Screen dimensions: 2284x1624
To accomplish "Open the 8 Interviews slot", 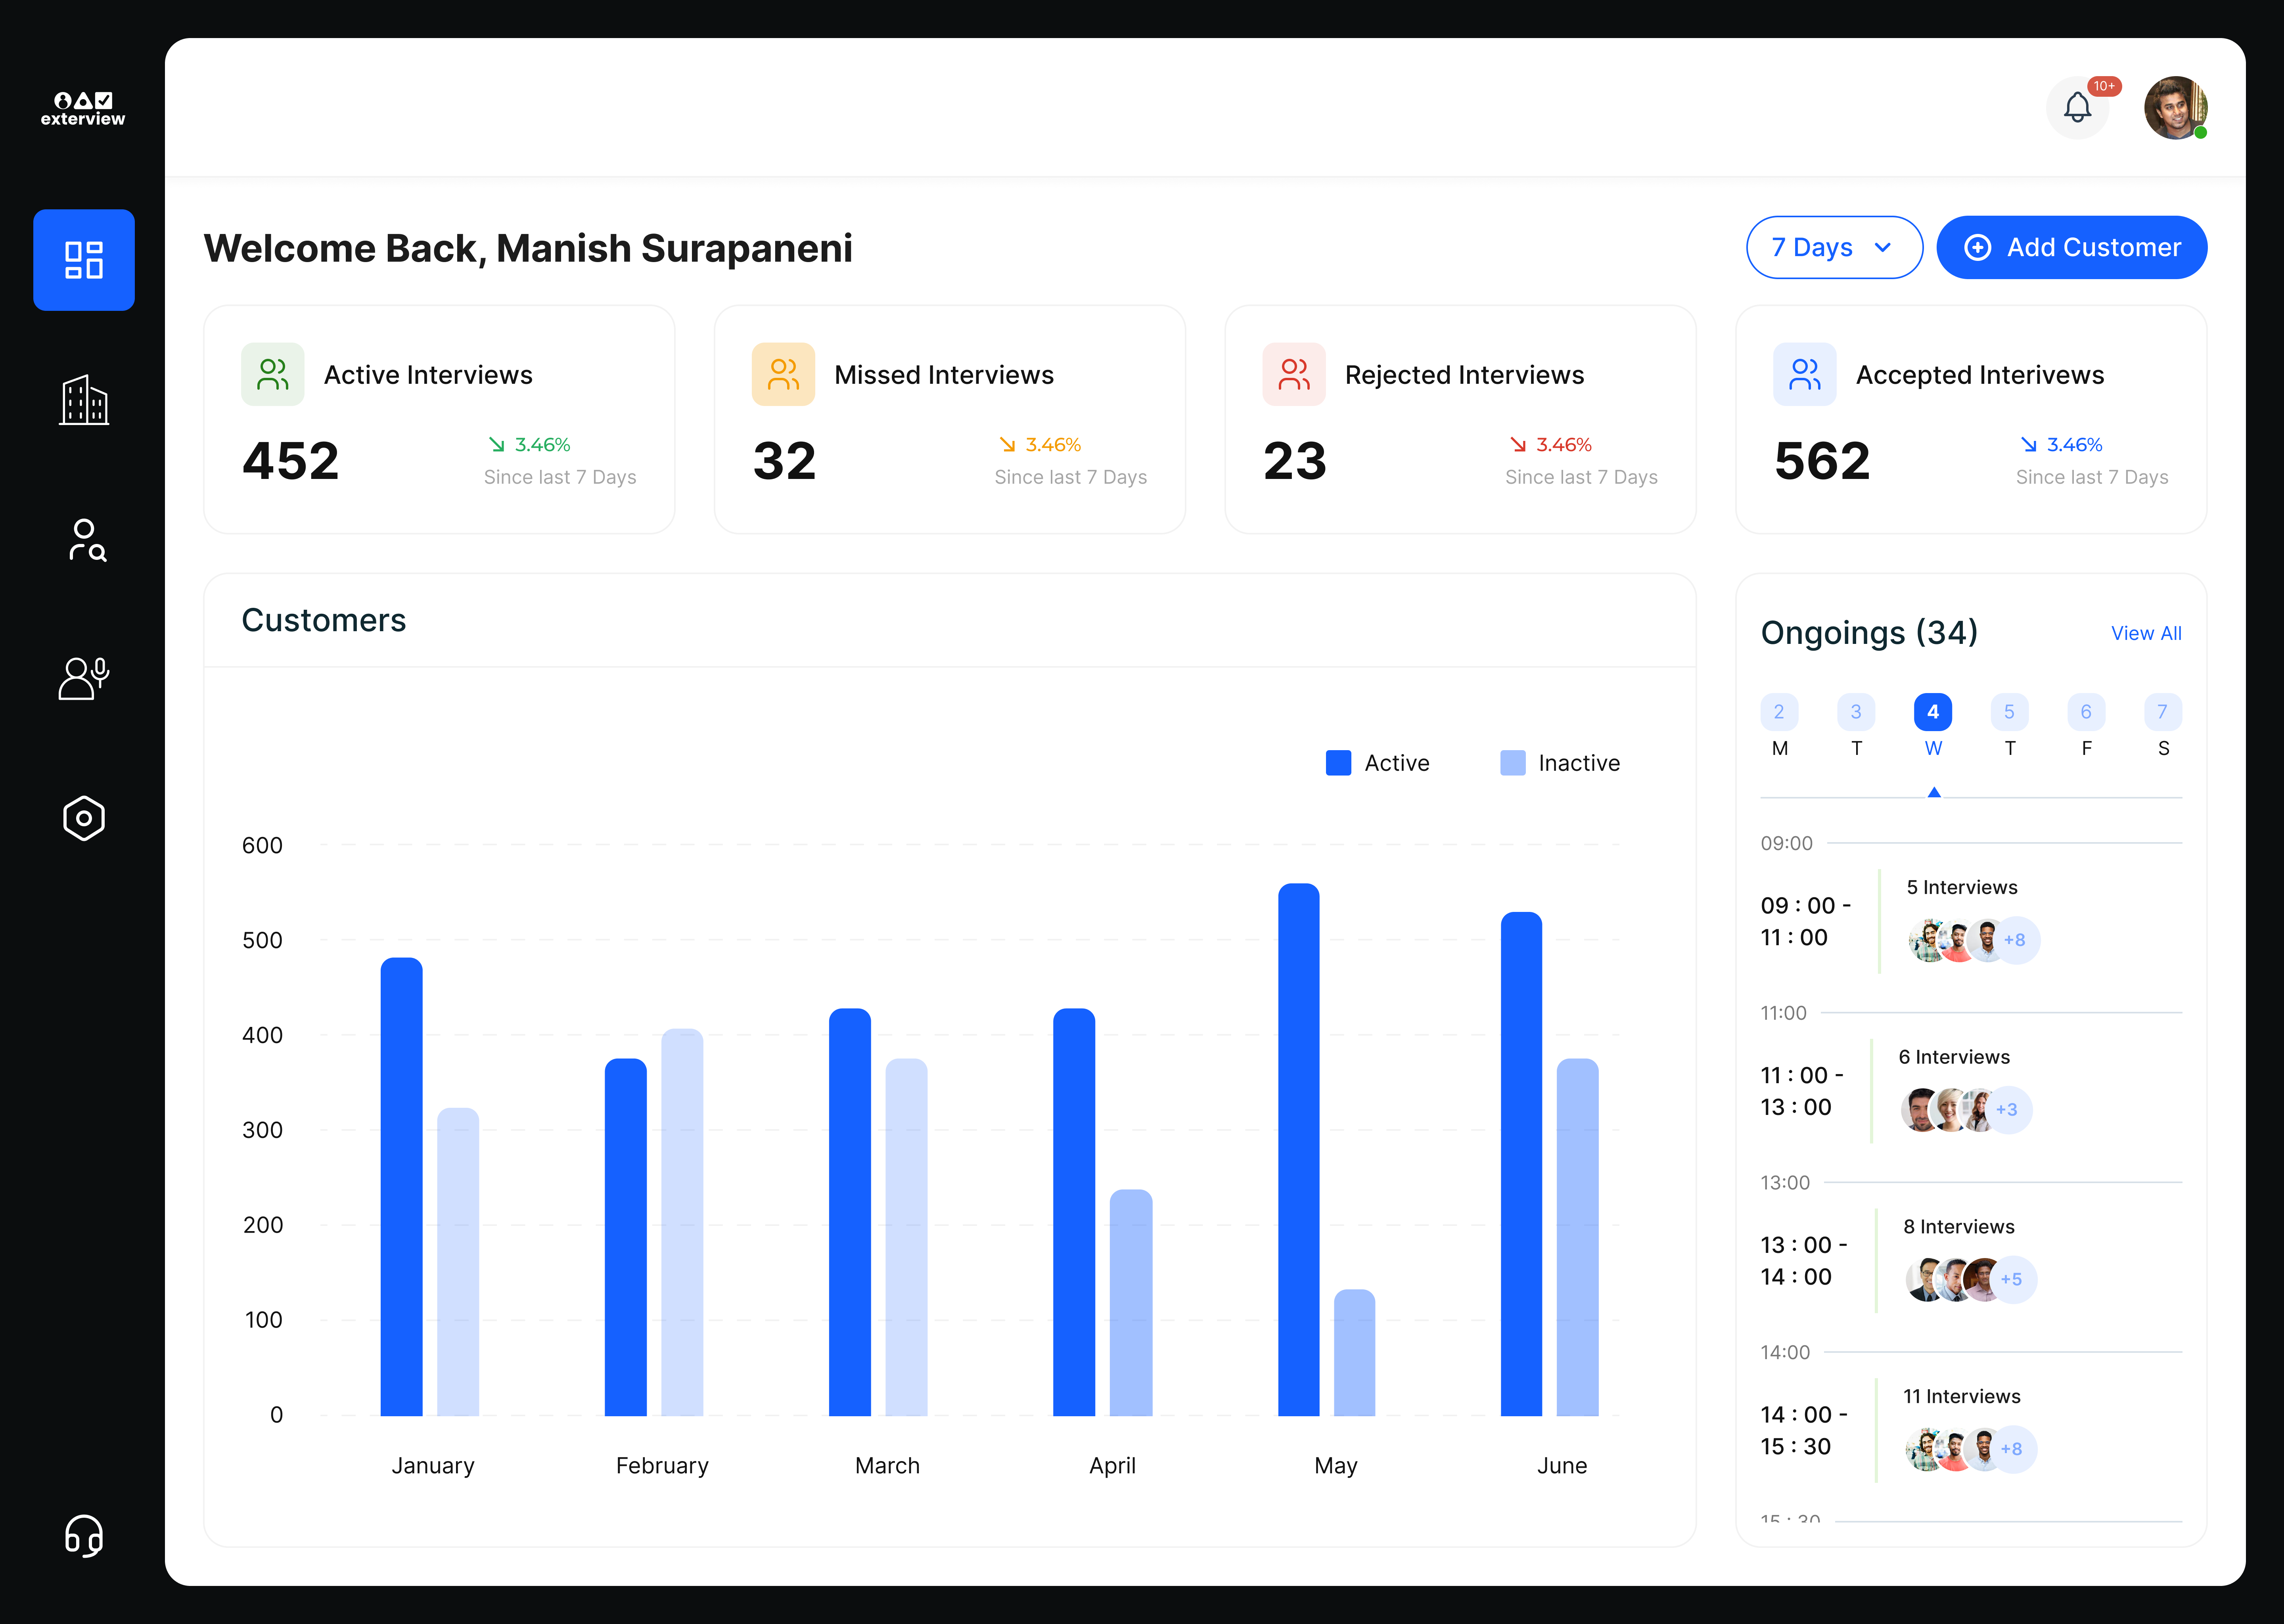I will coord(1959,1227).
